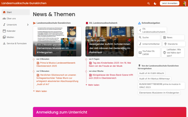Click the paper plane icon beside Landesmusikschule Gunskirchen
The image size is (188, 117).
(34, 23)
